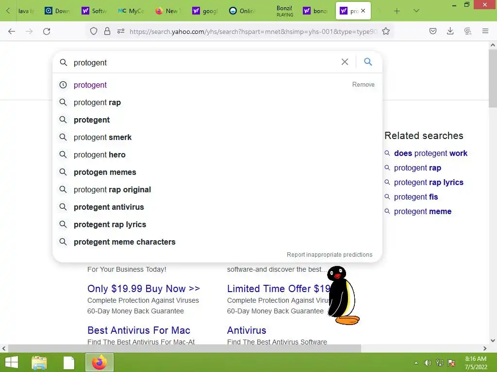This screenshot has height=372, width=497.
Task: Open related search 'protegent fis'
Action: coord(416,197)
